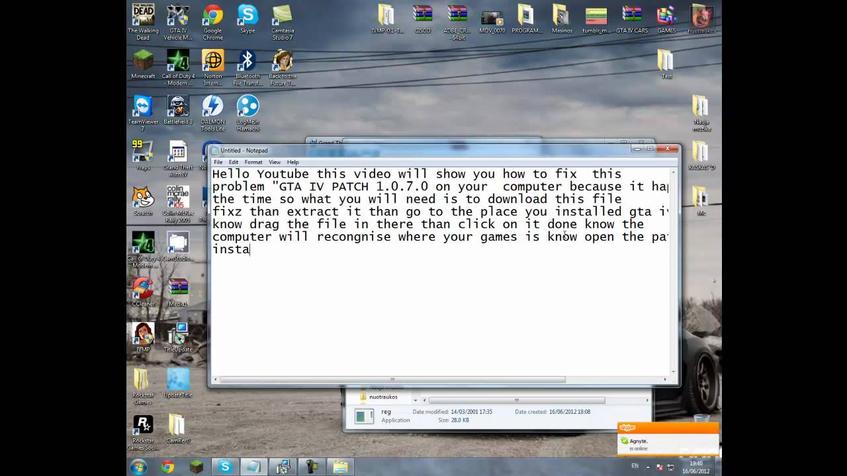847x476 pixels.
Task: Open Notepad View menu
Action: pos(275,162)
